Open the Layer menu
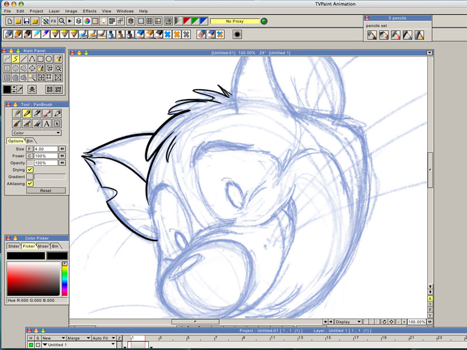467x350 pixels. point(54,11)
